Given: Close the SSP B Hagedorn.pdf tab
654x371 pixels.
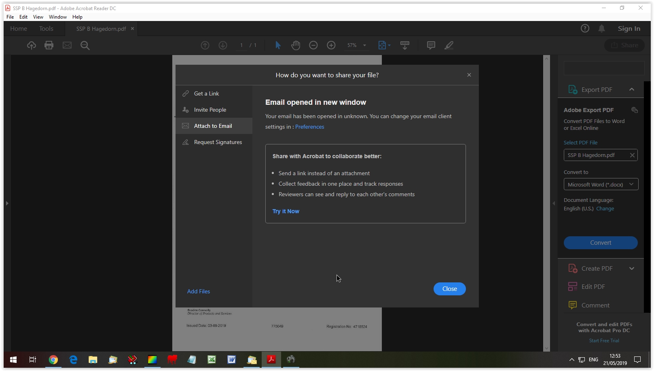Looking at the screenshot, I should click(132, 29).
